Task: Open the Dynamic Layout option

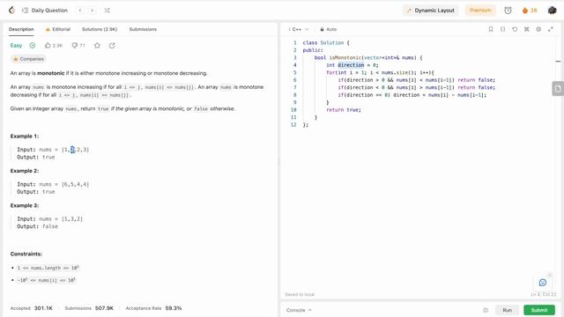Action: 431,11
